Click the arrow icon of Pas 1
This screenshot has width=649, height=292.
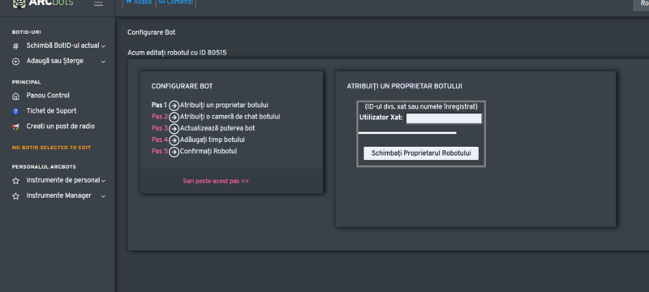(174, 105)
